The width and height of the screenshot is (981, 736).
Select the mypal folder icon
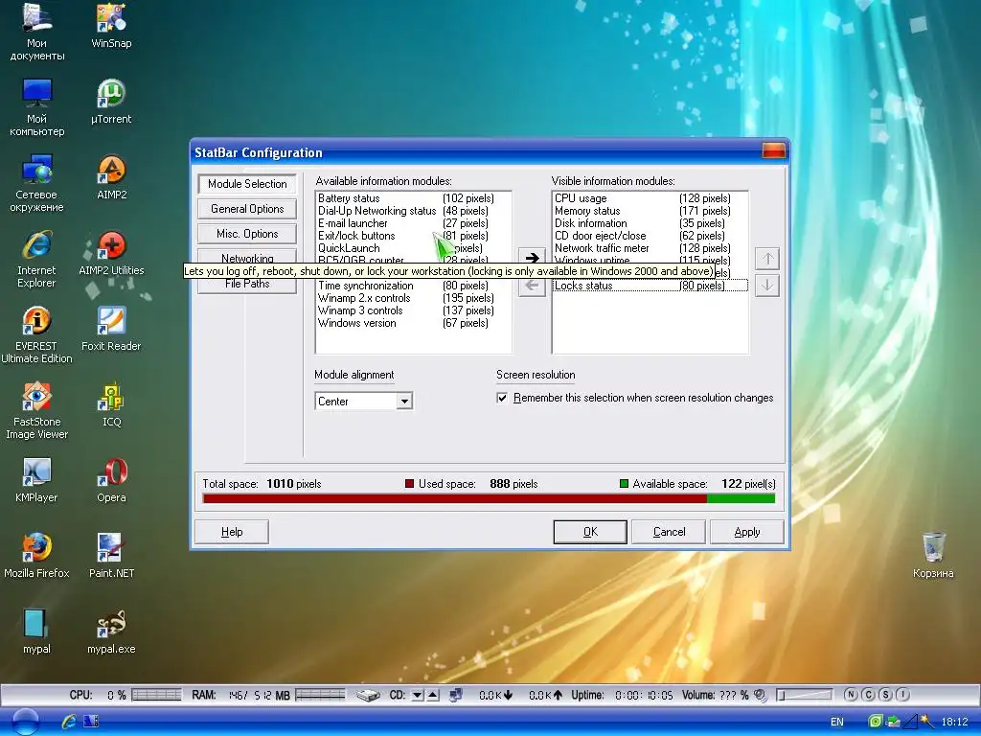(x=37, y=631)
